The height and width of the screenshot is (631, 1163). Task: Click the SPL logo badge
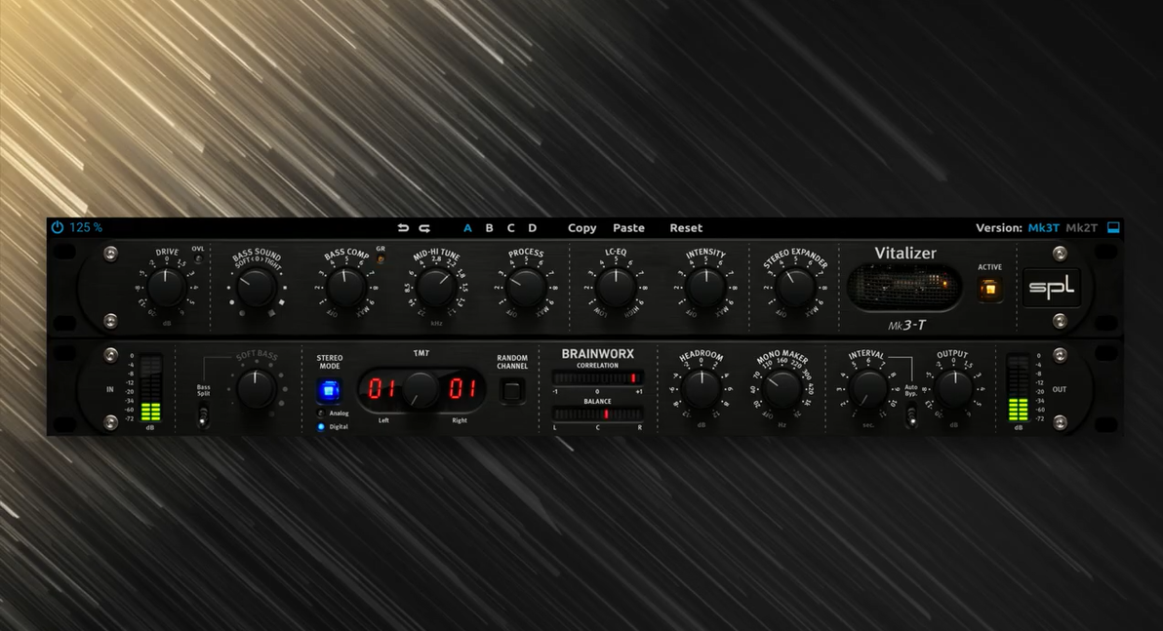pos(1051,287)
